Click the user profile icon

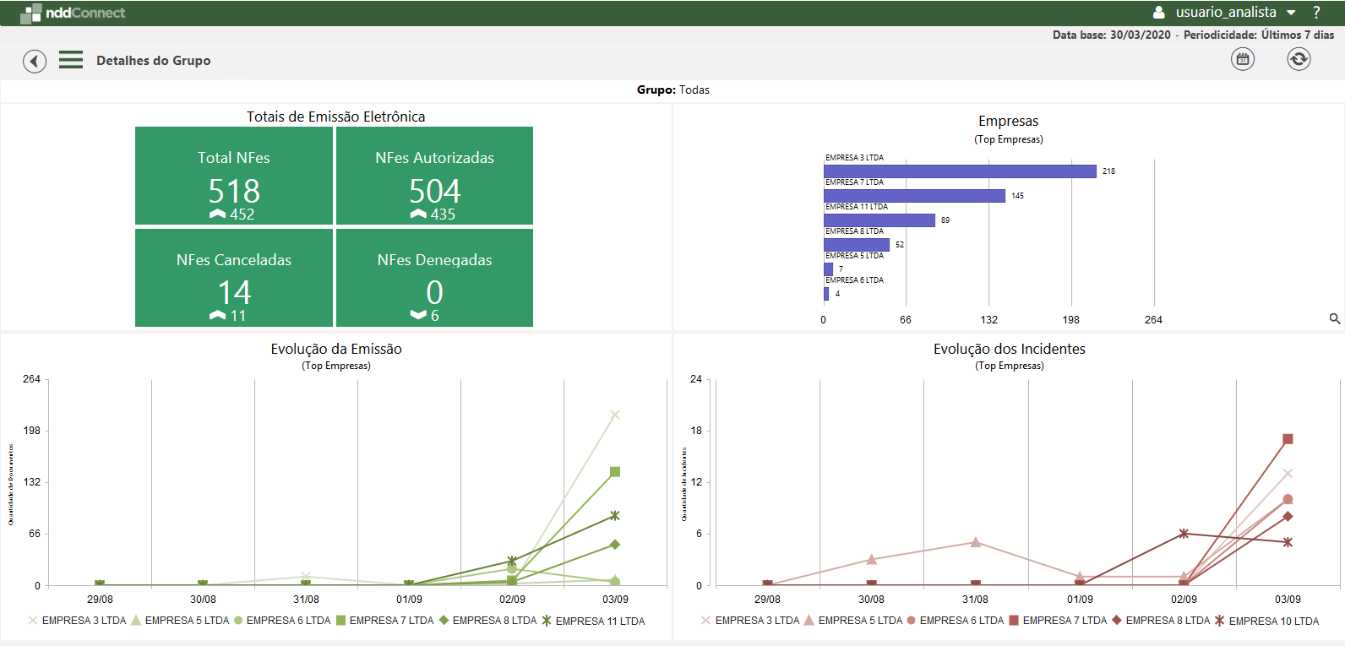[x=1159, y=13]
